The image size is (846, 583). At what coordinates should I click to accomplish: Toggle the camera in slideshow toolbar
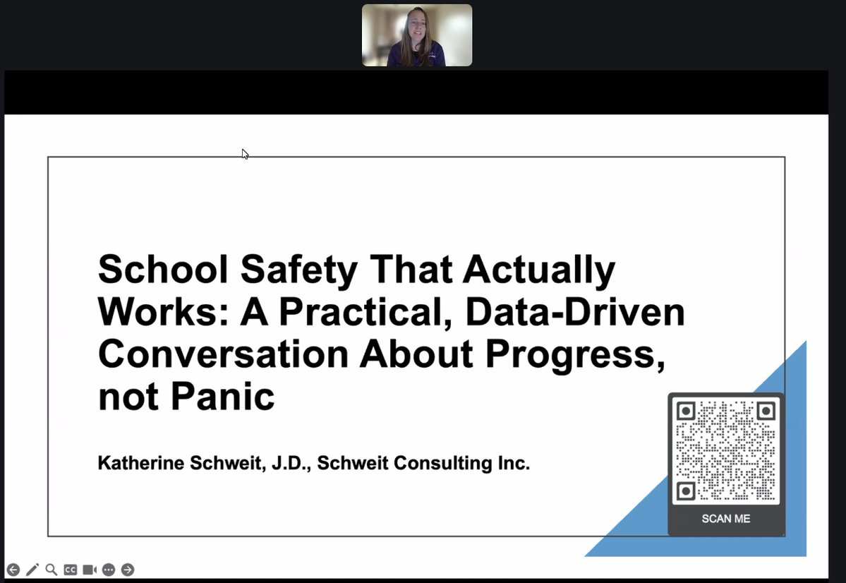(90, 570)
